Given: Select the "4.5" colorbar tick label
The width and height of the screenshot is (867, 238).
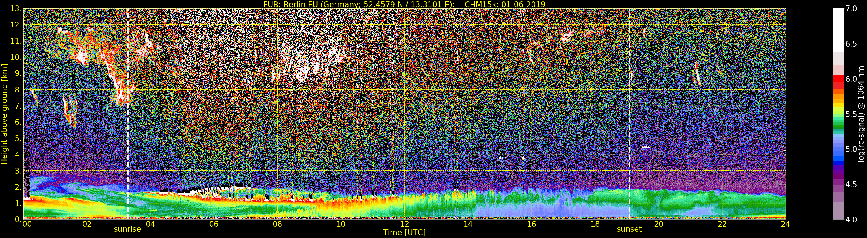Looking at the screenshot, I should [x=851, y=185].
